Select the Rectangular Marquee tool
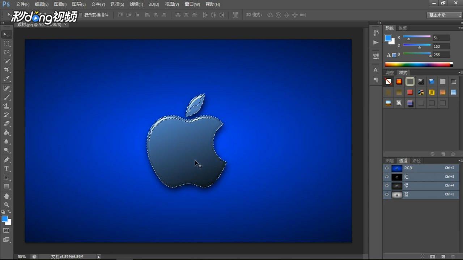Screen dimensions: 463x260 click(7, 43)
